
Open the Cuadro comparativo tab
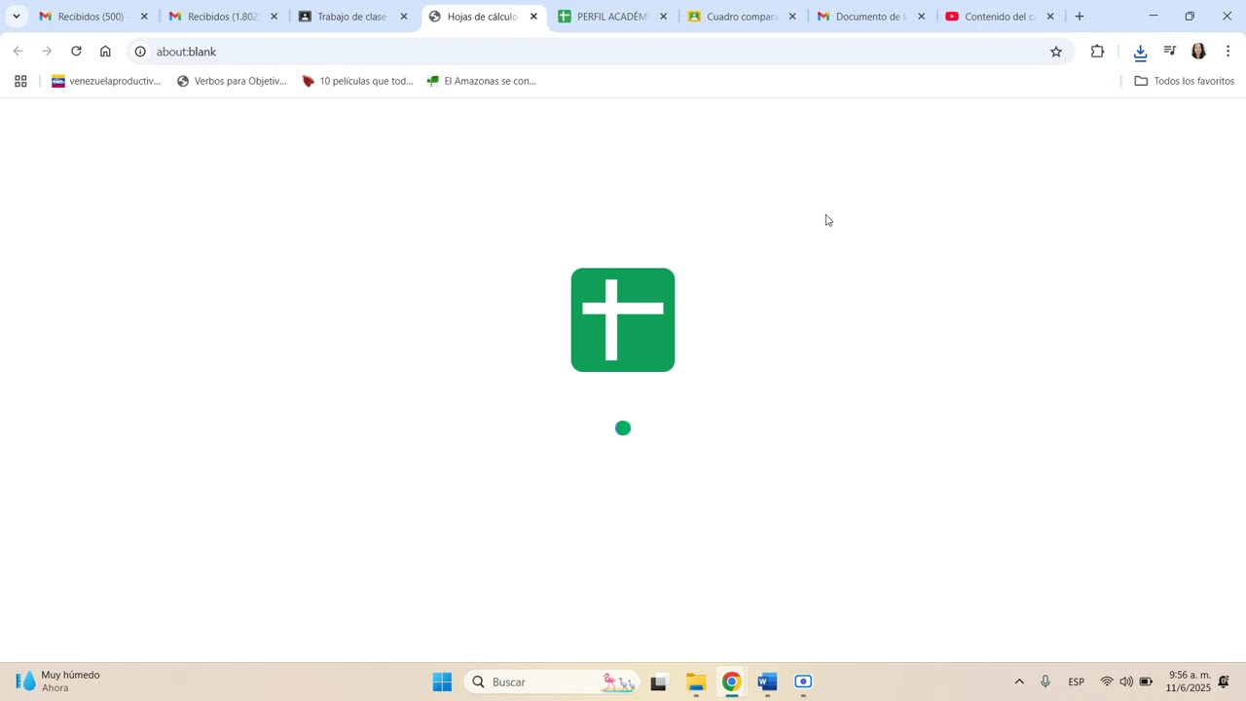740,17
